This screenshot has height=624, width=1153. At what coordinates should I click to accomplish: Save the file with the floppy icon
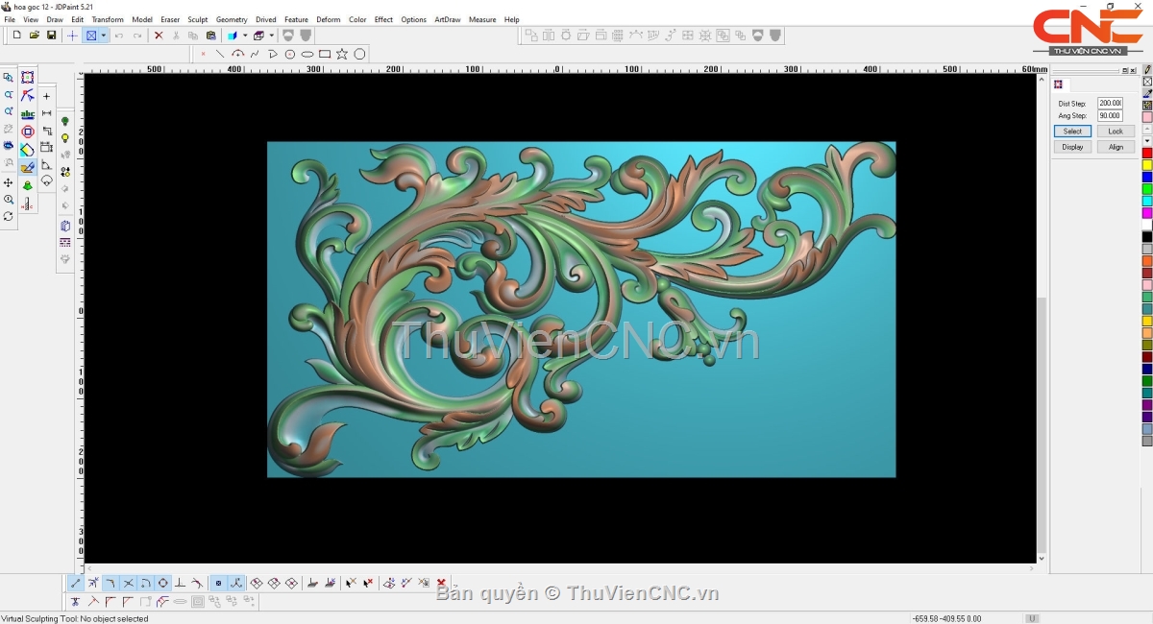51,36
